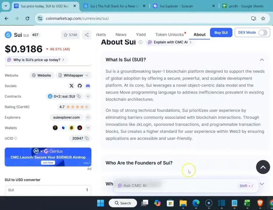Click Join Now on the Genius airdrop ad
This screenshot has width=273, height=210.
click(48, 163)
